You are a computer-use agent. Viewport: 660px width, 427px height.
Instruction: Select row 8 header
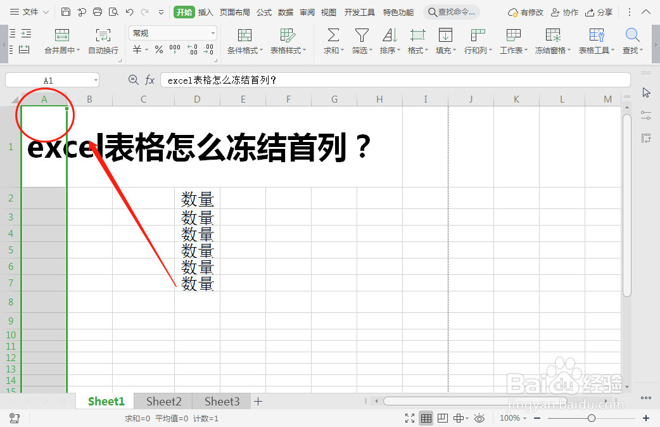click(x=11, y=302)
